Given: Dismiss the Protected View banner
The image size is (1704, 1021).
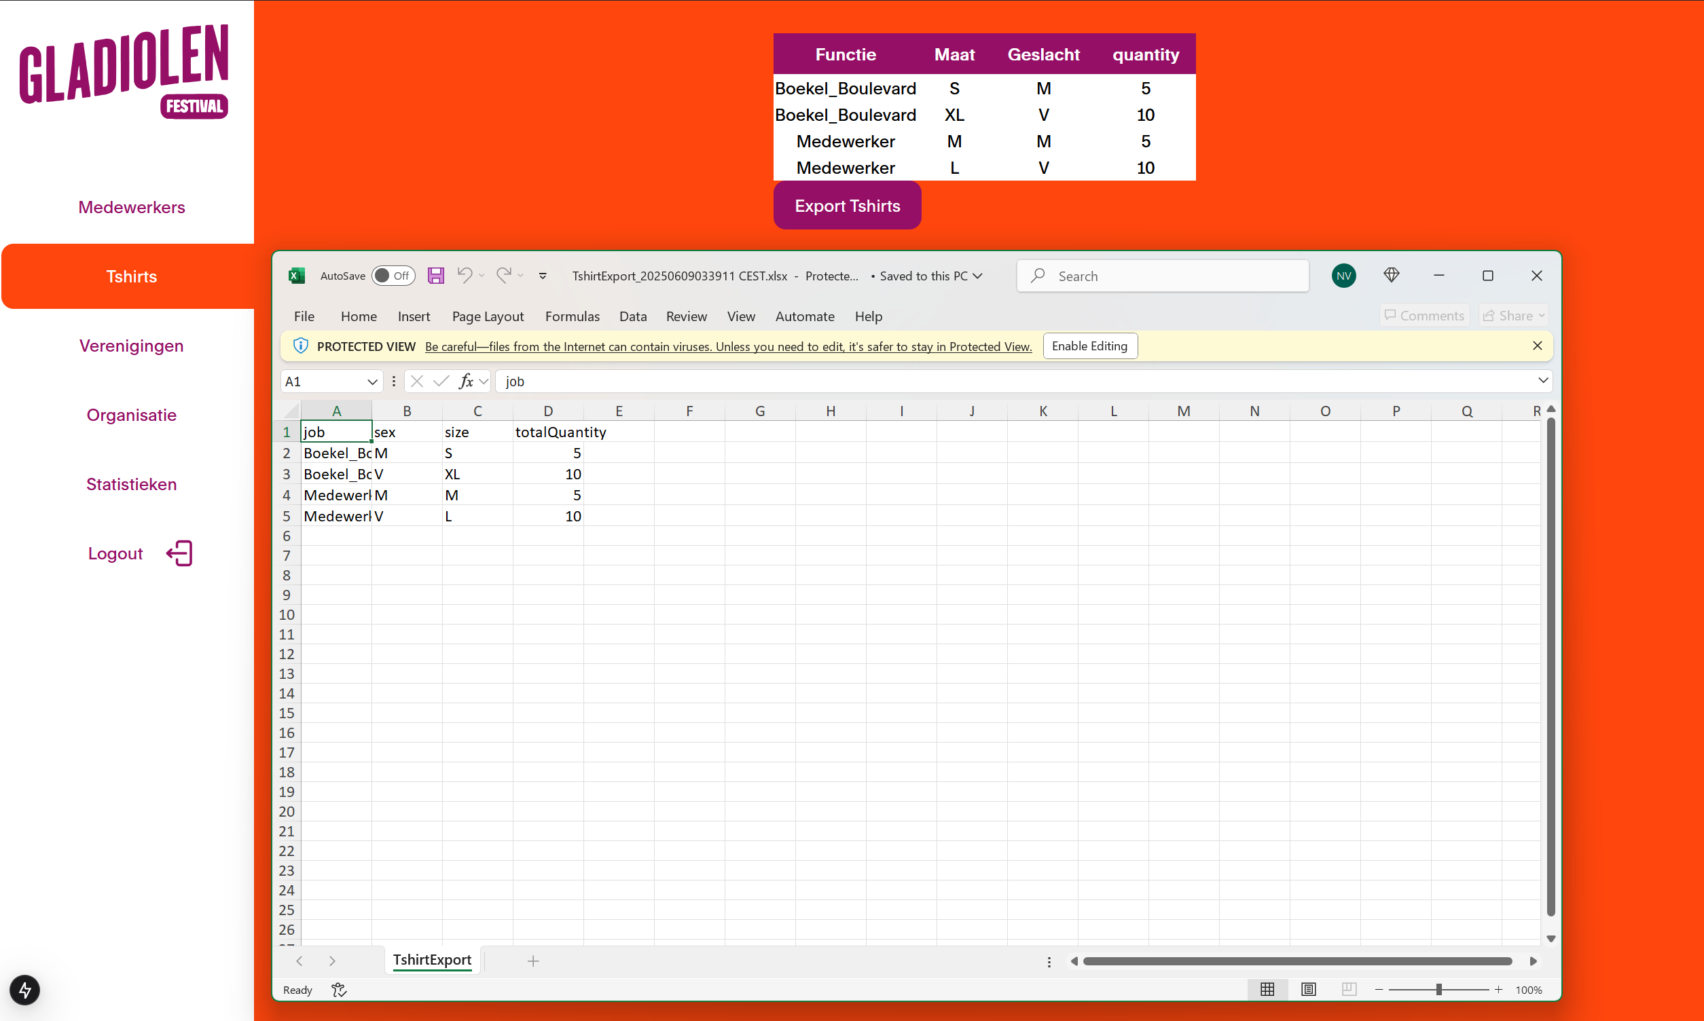Looking at the screenshot, I should pos(1538,346).
